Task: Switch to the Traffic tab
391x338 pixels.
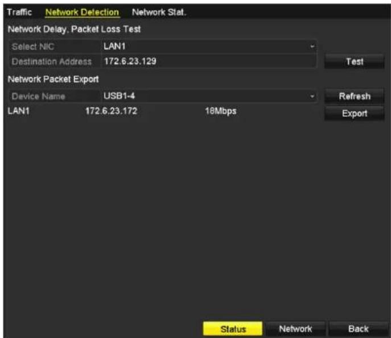Action: click(19, 12)
